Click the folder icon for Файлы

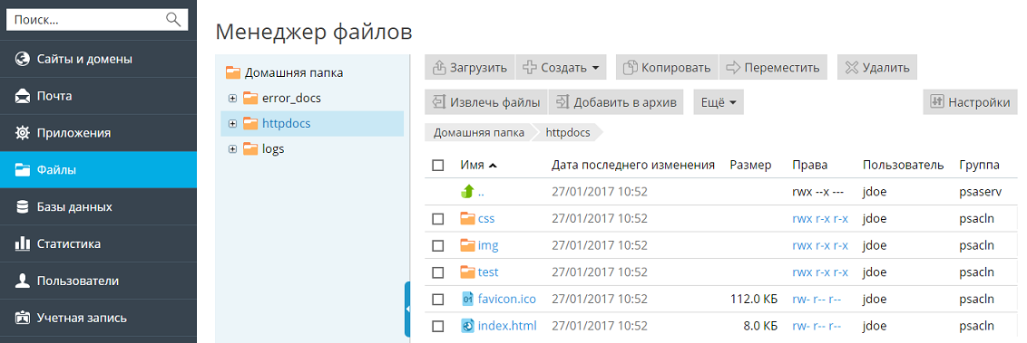point(23,170)
